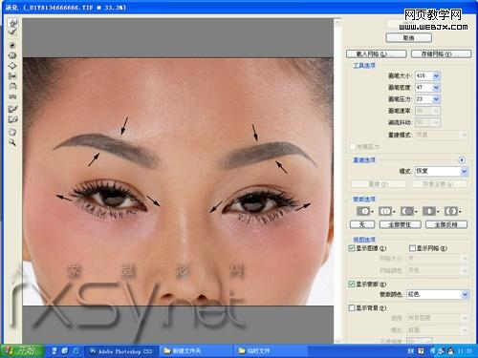Open the 新建文件夹 taskbar window
478x358 pixels.
point(196,351)
